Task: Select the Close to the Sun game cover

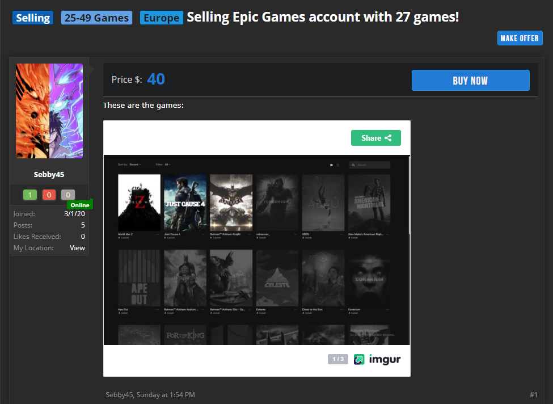Action: [x=323, y=278]
